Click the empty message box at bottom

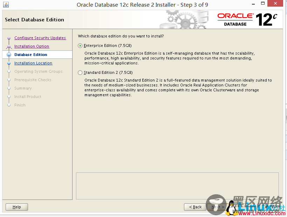click(177, 186)
